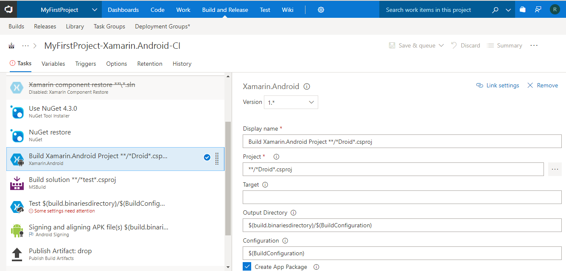Select the Build solution **/*test*.csproj task
Image resolution: width=566 pixels, height=271 pixels.
[x=115, y=183]
